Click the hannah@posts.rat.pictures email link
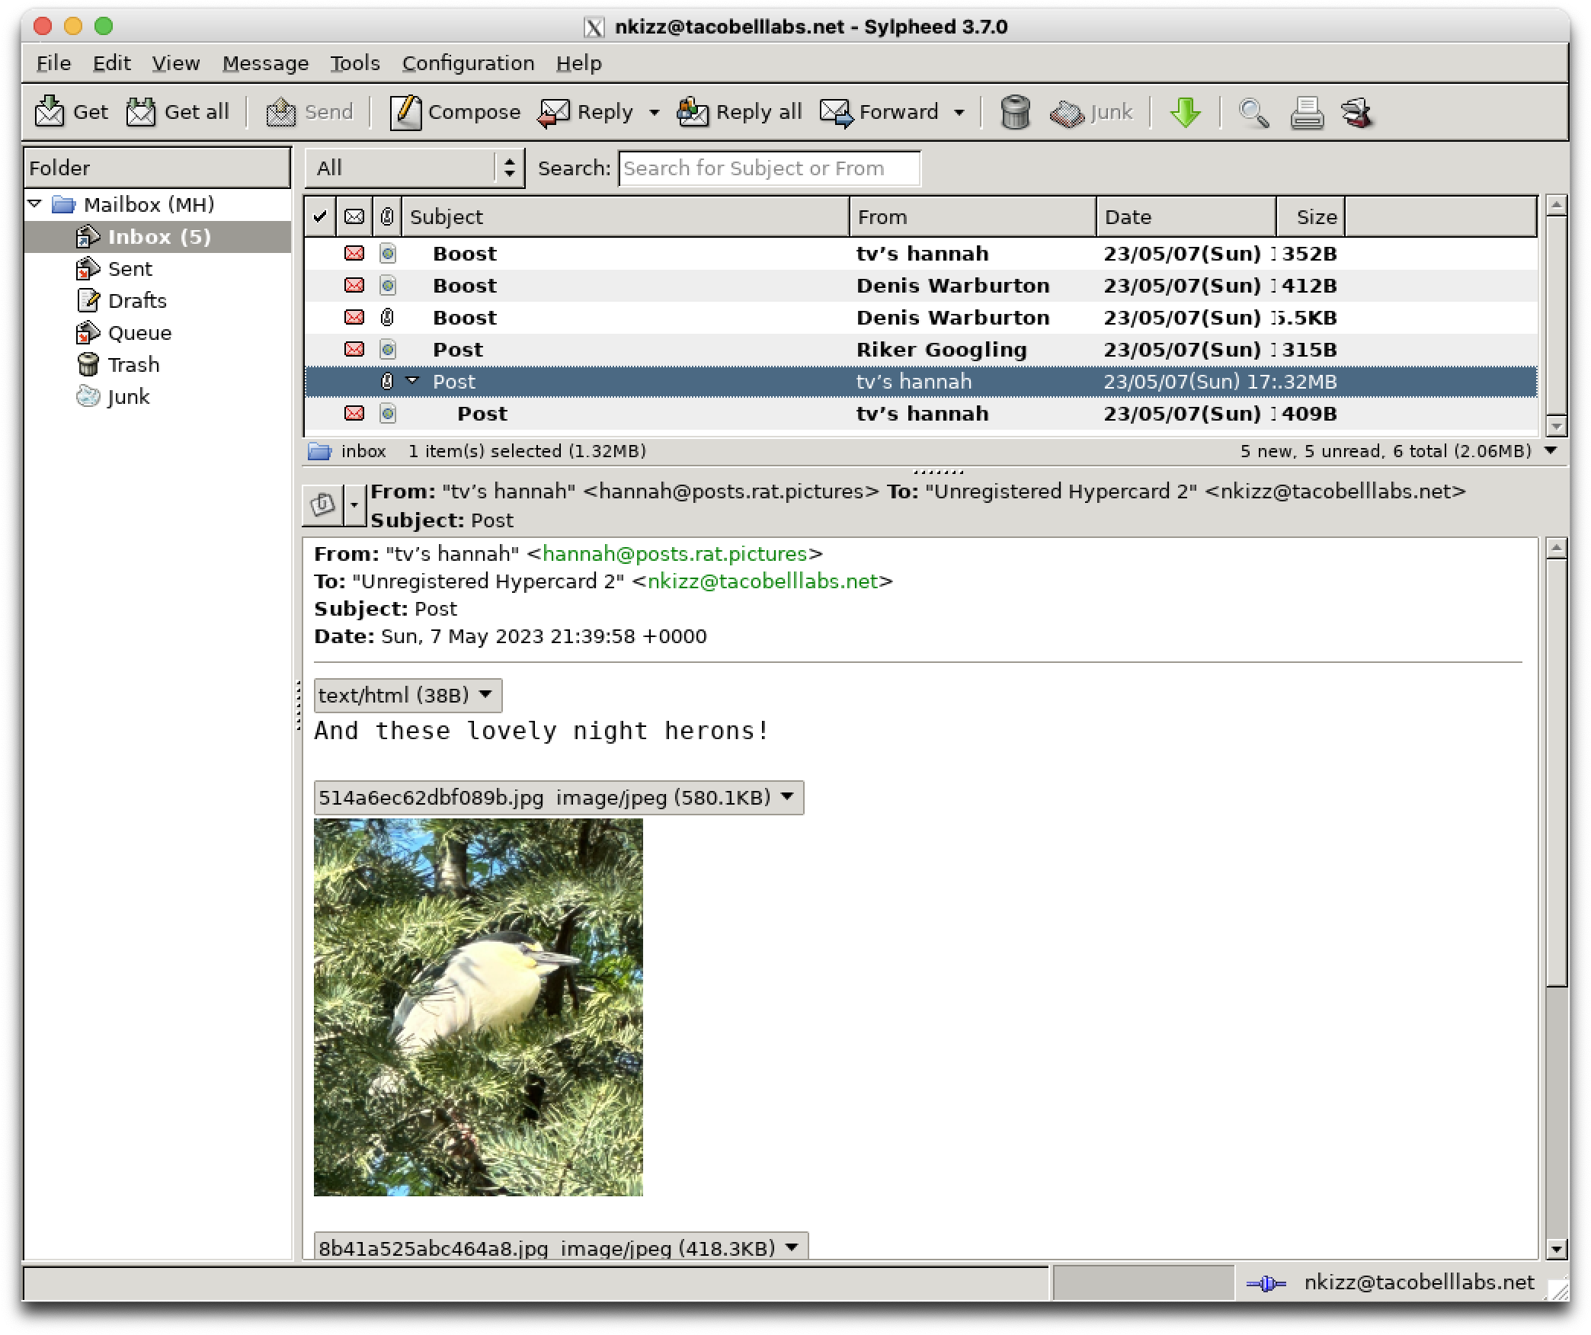Viewport: 1591px width, 1335px height. pyautogui.click(x=674, y=554)
